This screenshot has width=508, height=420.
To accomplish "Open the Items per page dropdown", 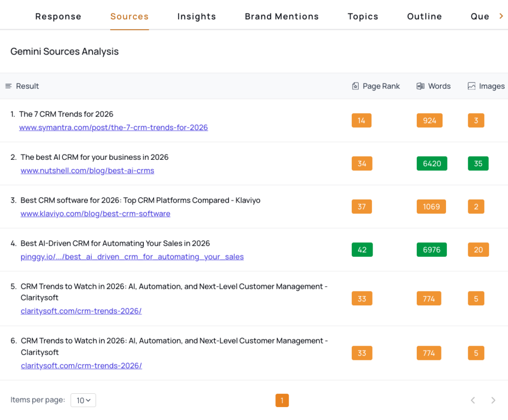I will click(83, 400).
